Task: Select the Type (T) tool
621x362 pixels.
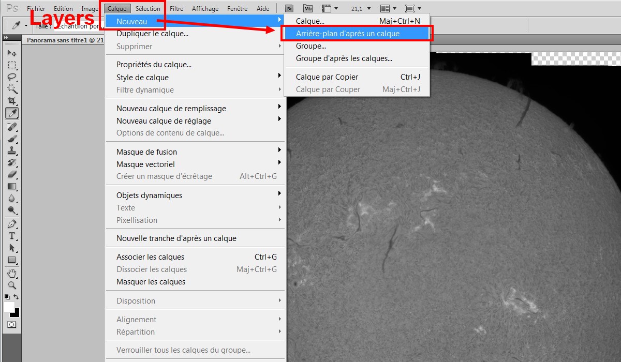Action: click(12, 236)
